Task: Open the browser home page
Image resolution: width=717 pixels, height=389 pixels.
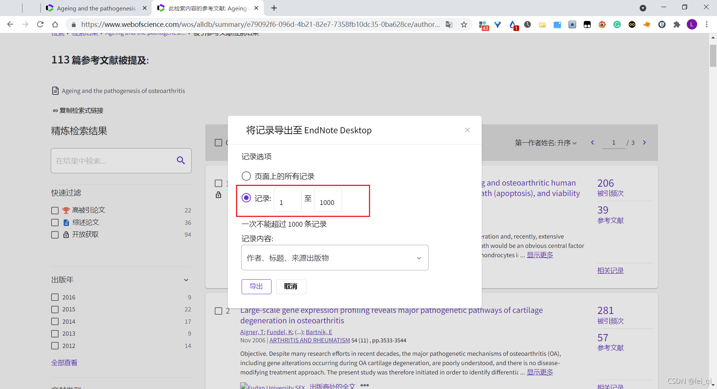Action: click(55, 24)
